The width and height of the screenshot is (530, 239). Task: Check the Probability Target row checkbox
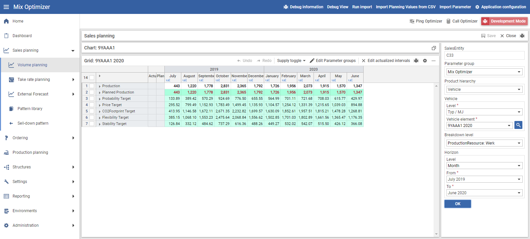coord(92,98)
